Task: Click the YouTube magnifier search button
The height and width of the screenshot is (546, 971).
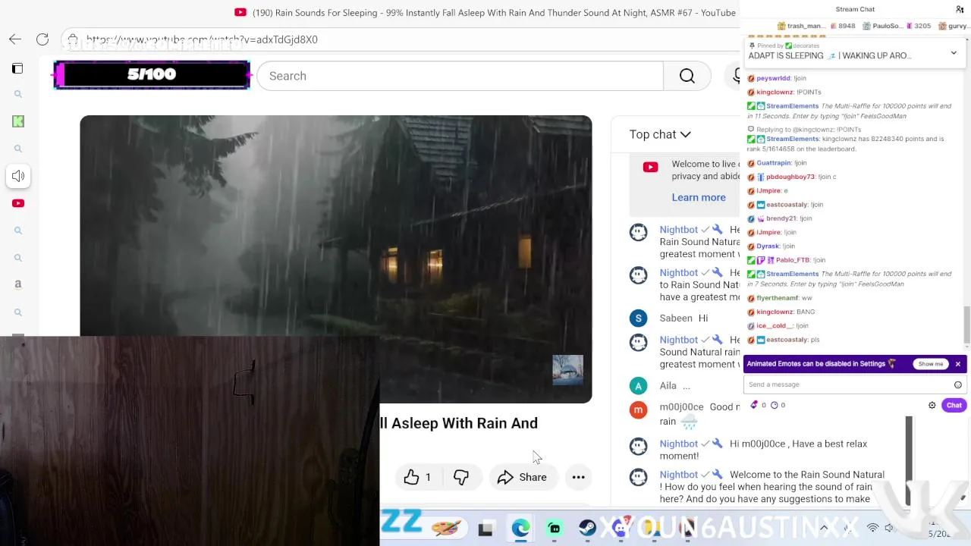Action: [x=687, y=76]
